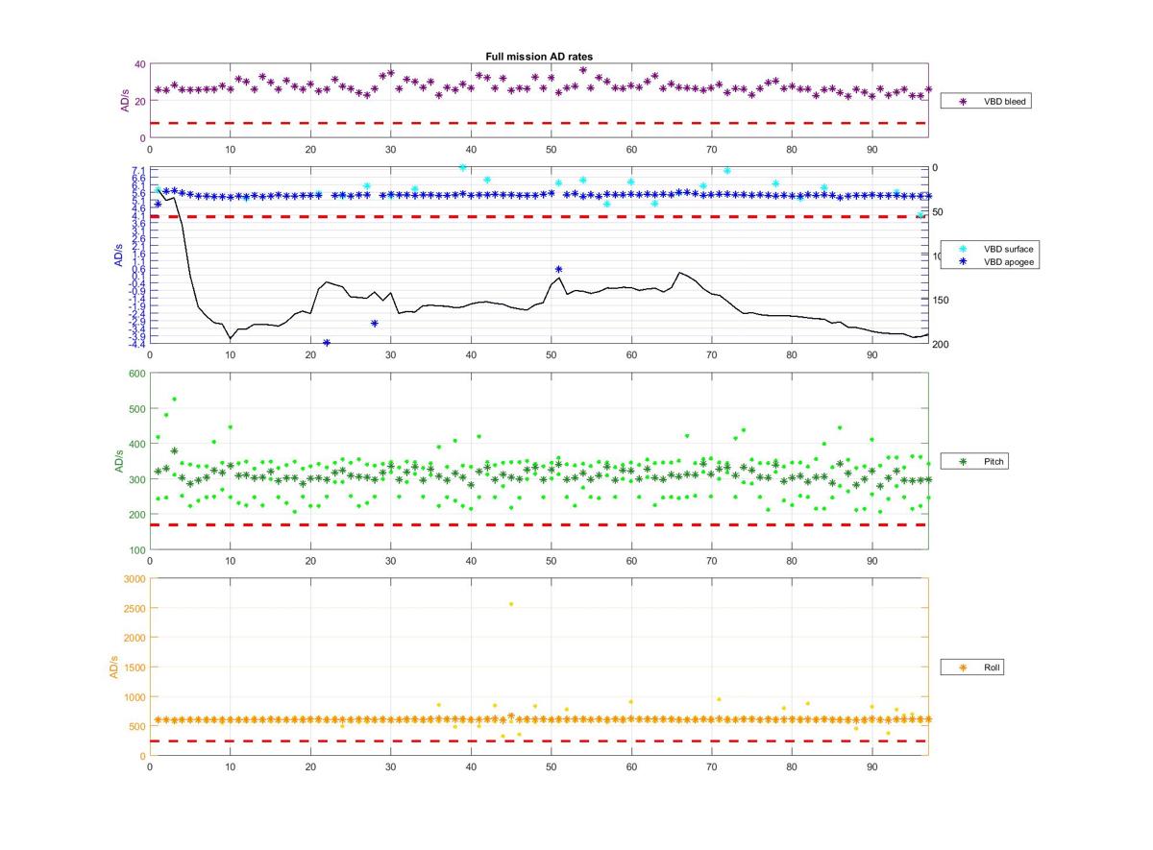Pick the cyan VBD surface point near dive 72

click(x=727, y=171)
